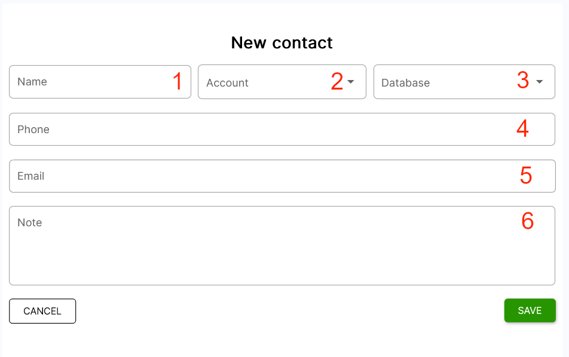
Task: Submit the form with SAVE
Action: pyautogui.click(x=530, y=310)
